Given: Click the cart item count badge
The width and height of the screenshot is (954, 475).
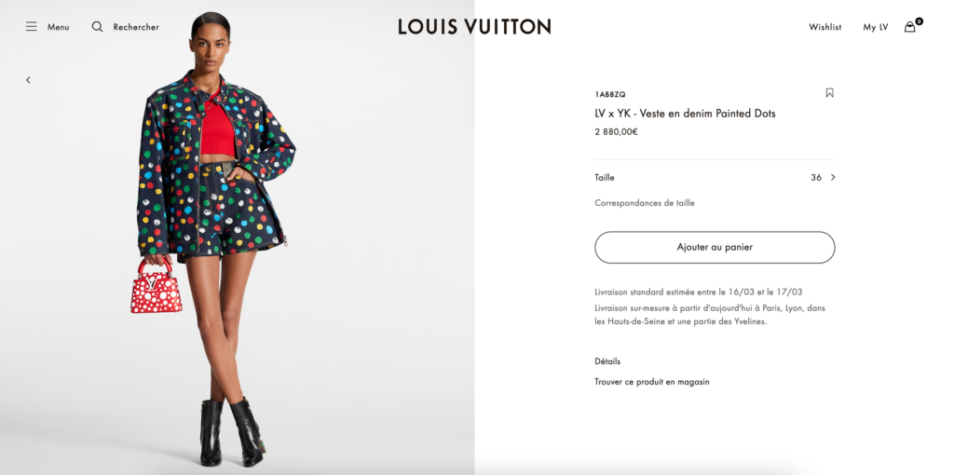Looking at the screenshot, I should [x=919, y=21].
